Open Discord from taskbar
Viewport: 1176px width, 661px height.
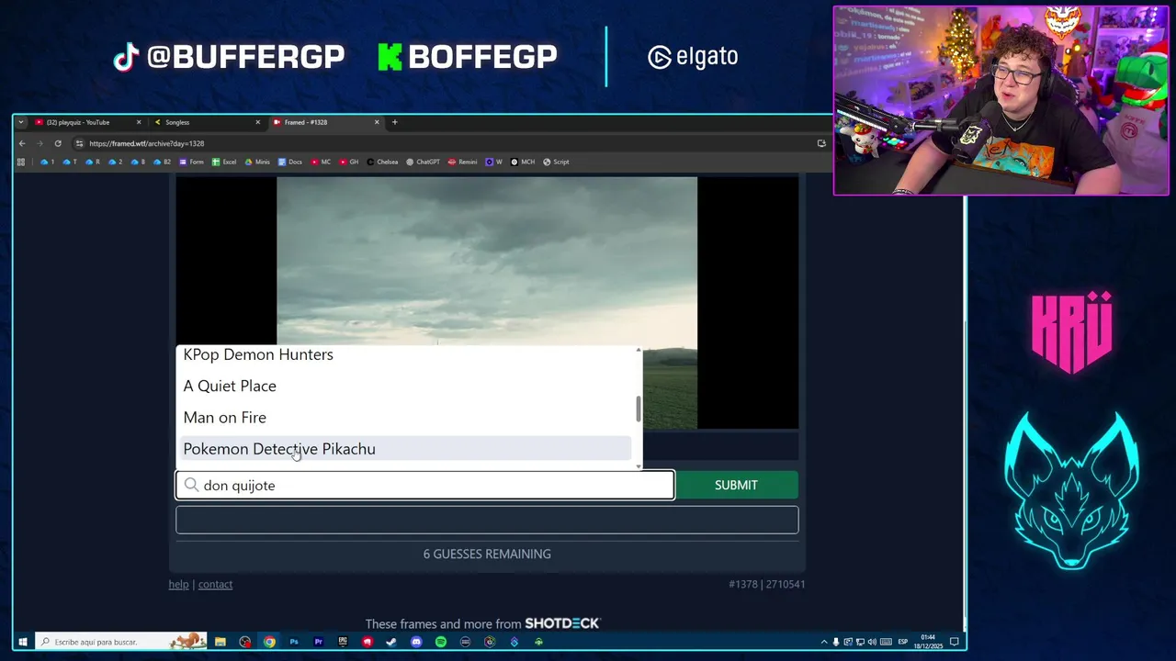[x=416, y=642]
